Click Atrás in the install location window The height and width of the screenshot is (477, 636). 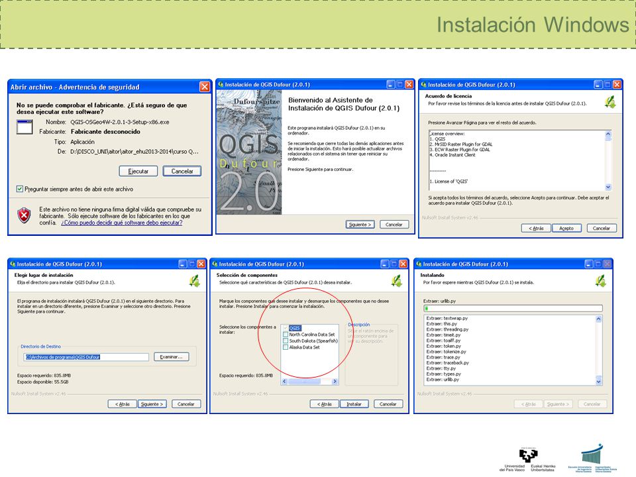122,404
